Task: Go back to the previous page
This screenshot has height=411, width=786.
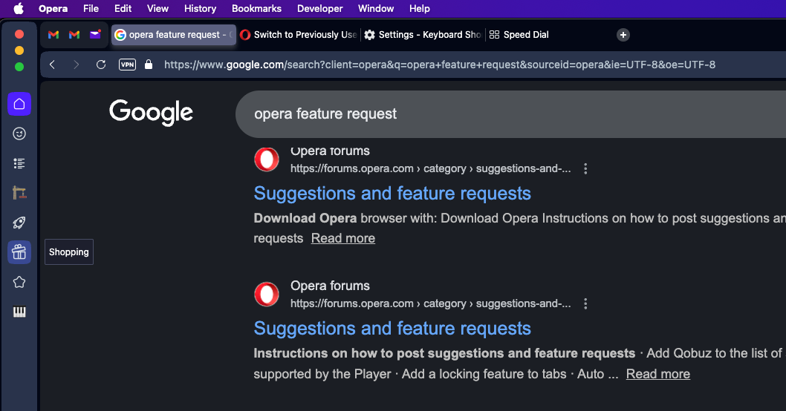Action: pyautogui.click(x=52, y=65)
